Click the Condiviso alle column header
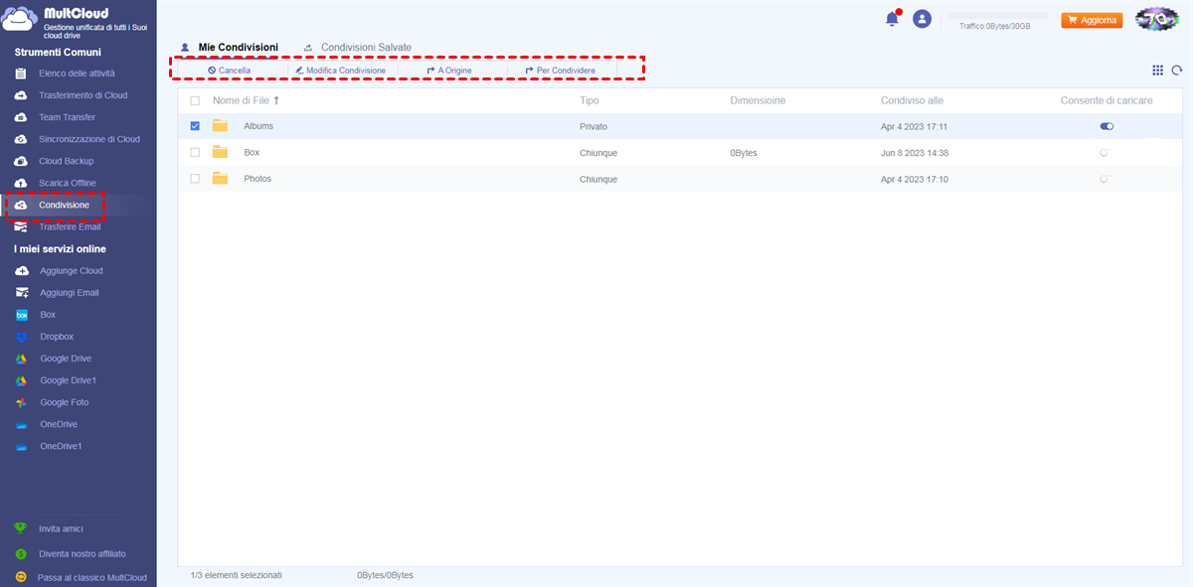The image size is (1193, 587). pyautogui.click(x=912, y=100)
